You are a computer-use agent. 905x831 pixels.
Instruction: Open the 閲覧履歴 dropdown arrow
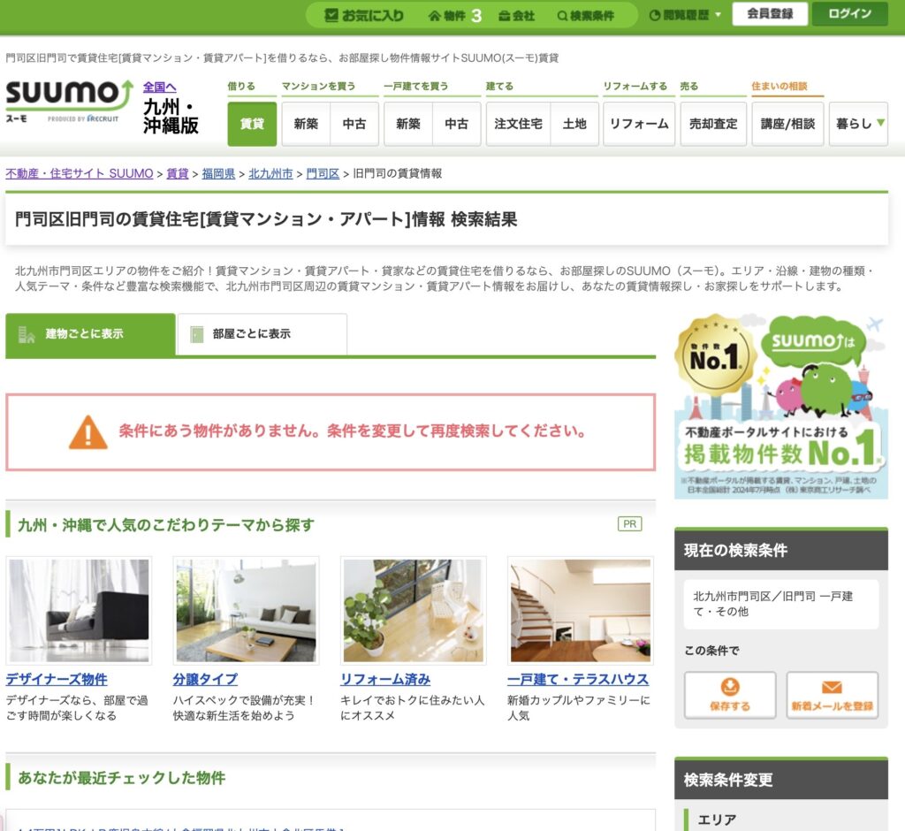(x=717, y=14)
